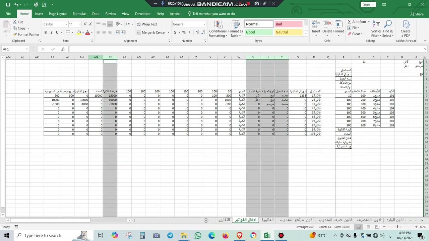Switch to the الفاتورة sheet tab

(267, 220)
